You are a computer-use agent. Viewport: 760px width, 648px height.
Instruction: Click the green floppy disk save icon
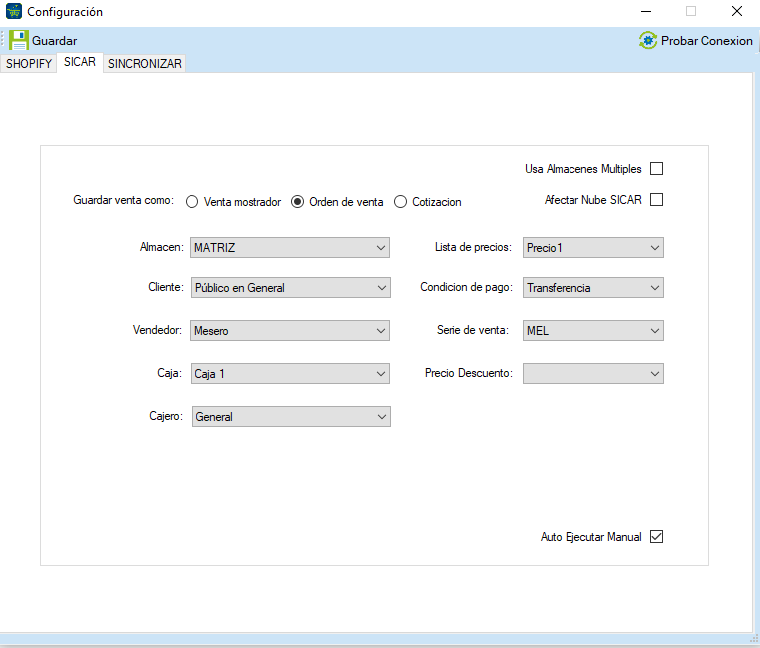pyautogui.click(x=18, y=40)
